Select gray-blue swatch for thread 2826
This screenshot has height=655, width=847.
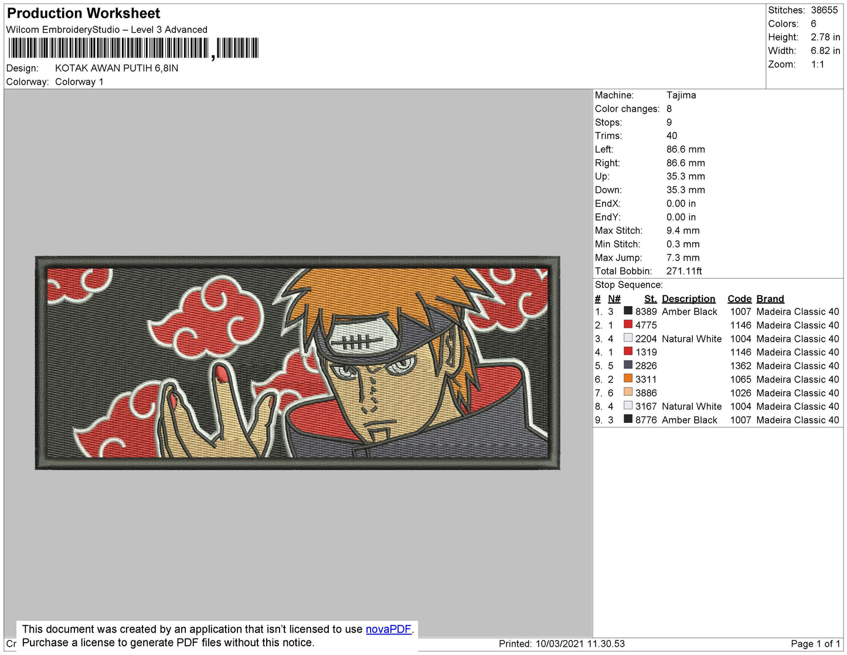point(628,365)
